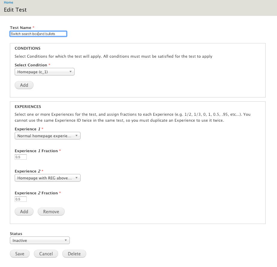277x267 pixels.
Task: Cancel editing the test
Action: pos(46,254)
